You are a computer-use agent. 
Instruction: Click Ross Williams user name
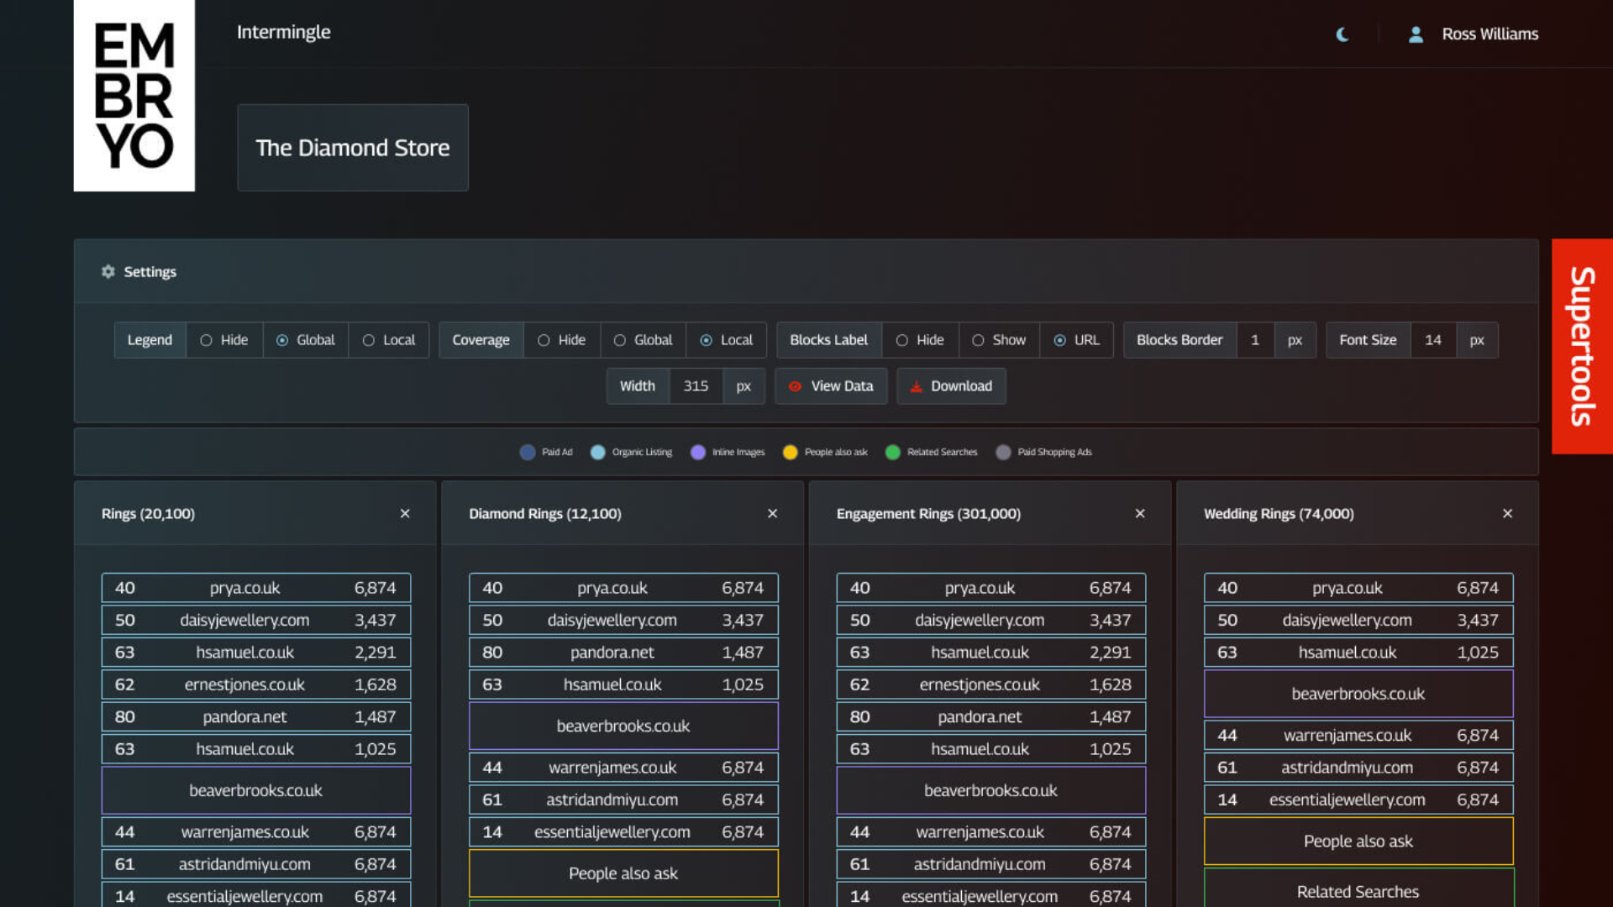coord(1490,34)
